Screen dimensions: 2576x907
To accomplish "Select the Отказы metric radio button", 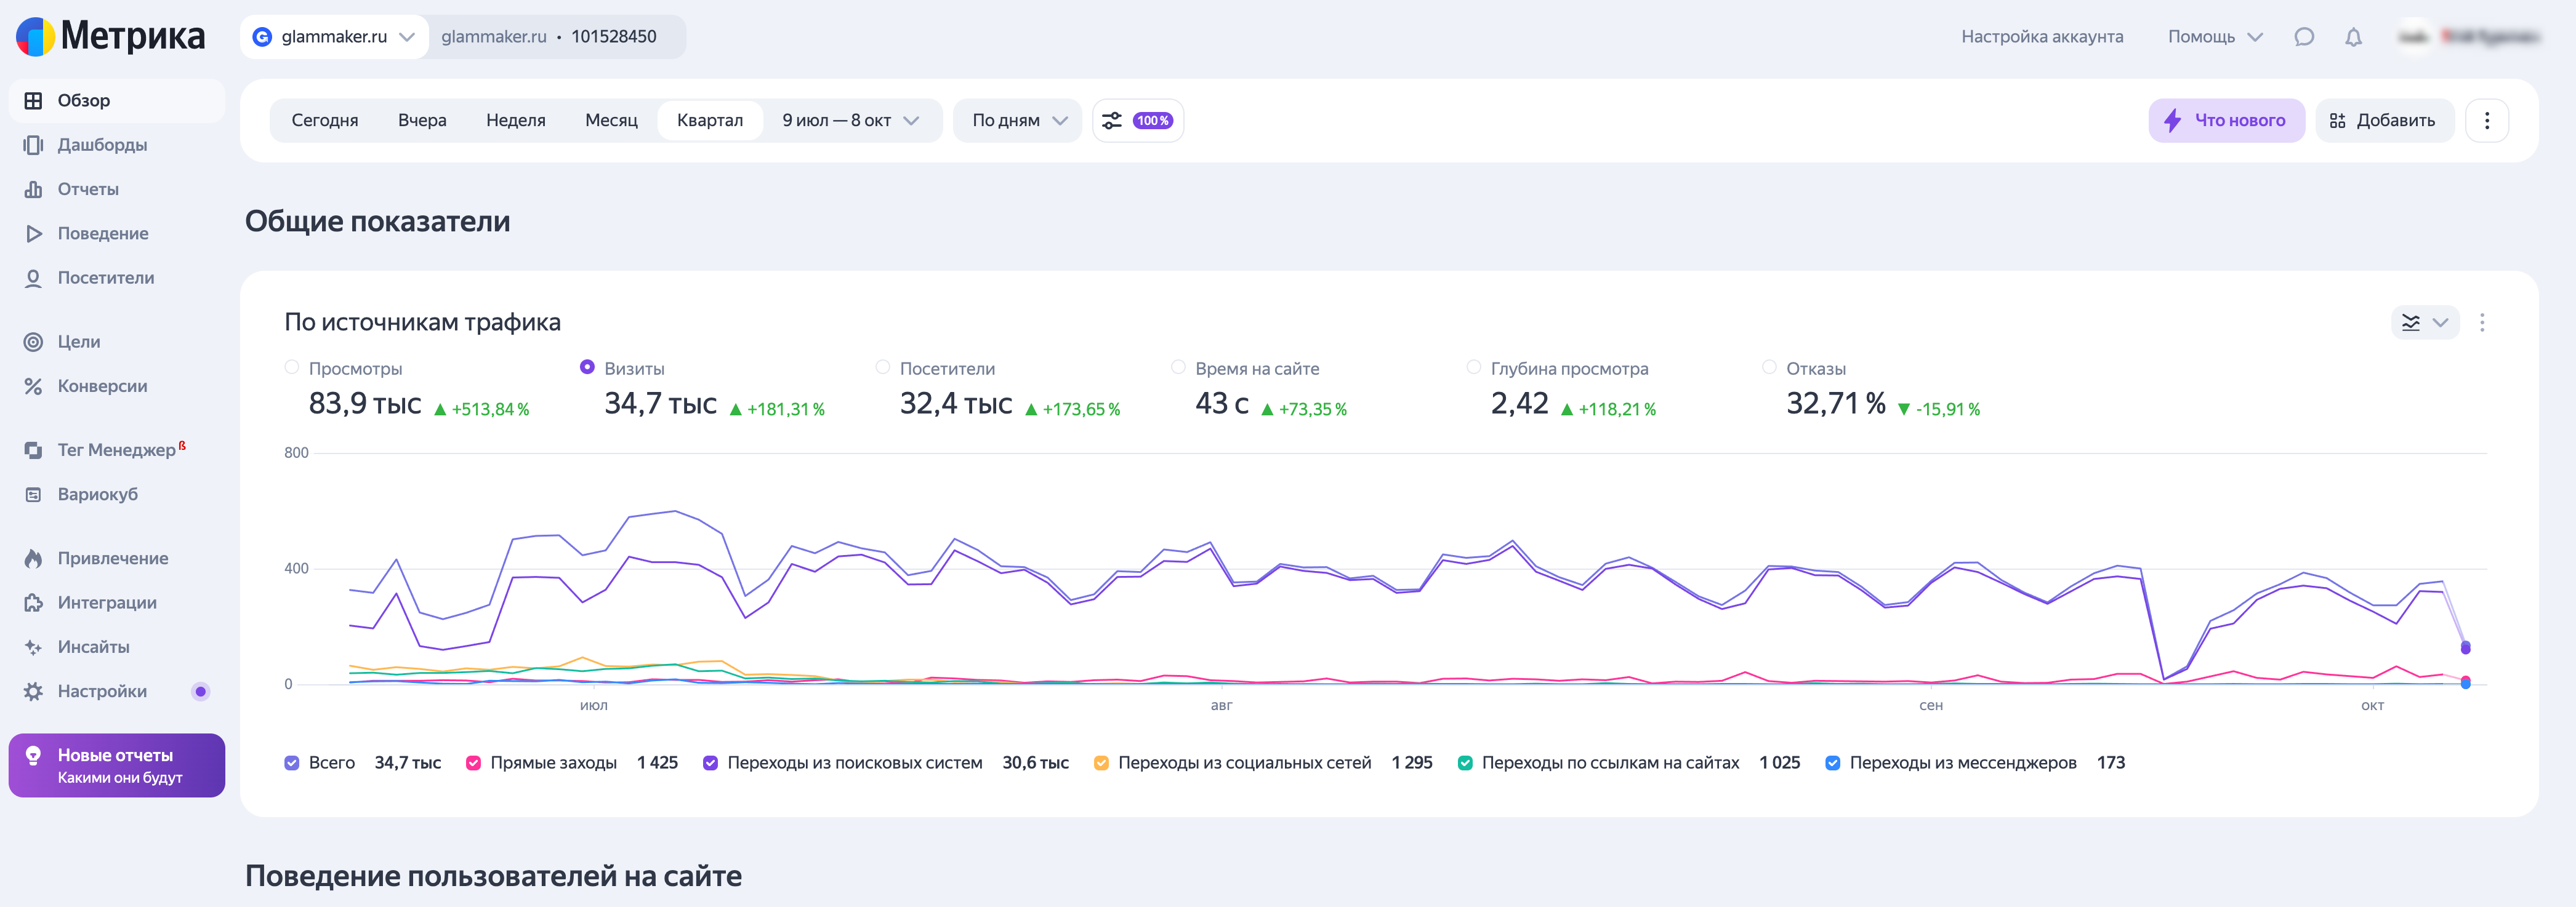I will 1769,367.
